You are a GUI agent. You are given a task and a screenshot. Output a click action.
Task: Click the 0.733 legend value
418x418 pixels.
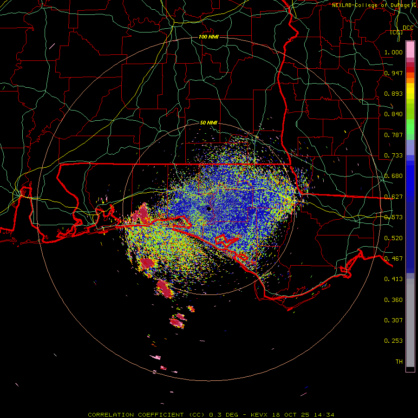pyautogui.click(x=393, y=156)
